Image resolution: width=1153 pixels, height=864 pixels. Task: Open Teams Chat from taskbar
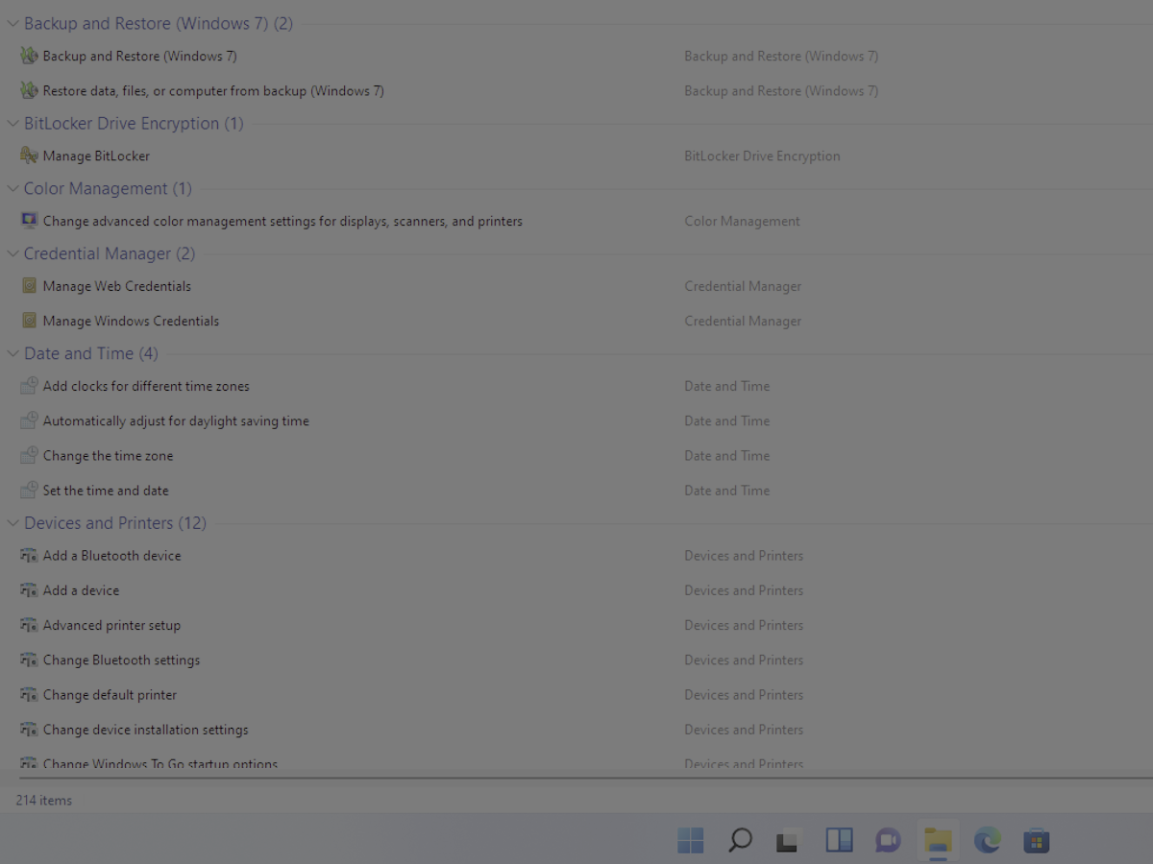coord(888,840)
